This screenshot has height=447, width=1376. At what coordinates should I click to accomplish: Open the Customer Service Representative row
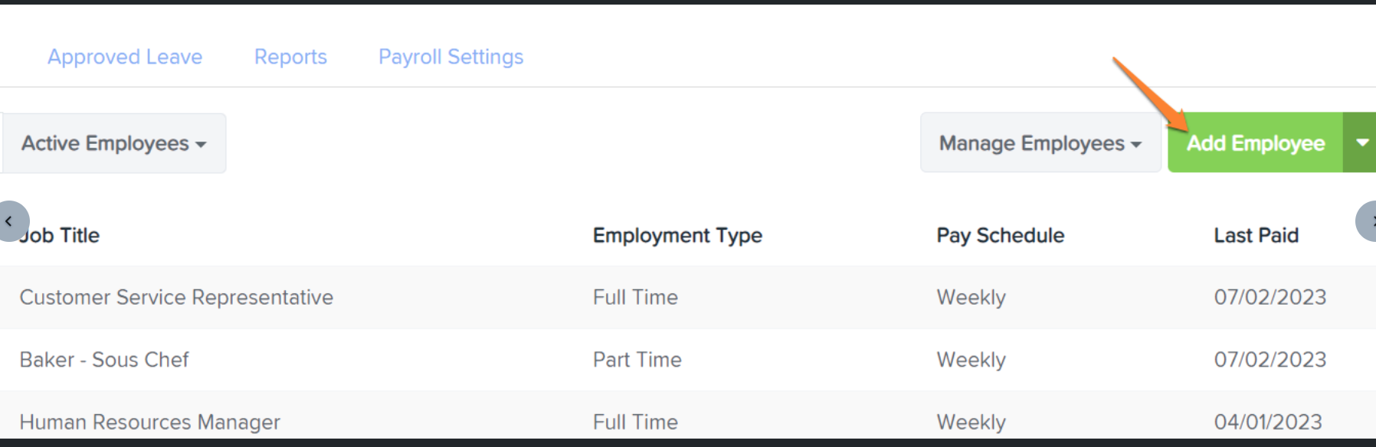coord(176,297)
